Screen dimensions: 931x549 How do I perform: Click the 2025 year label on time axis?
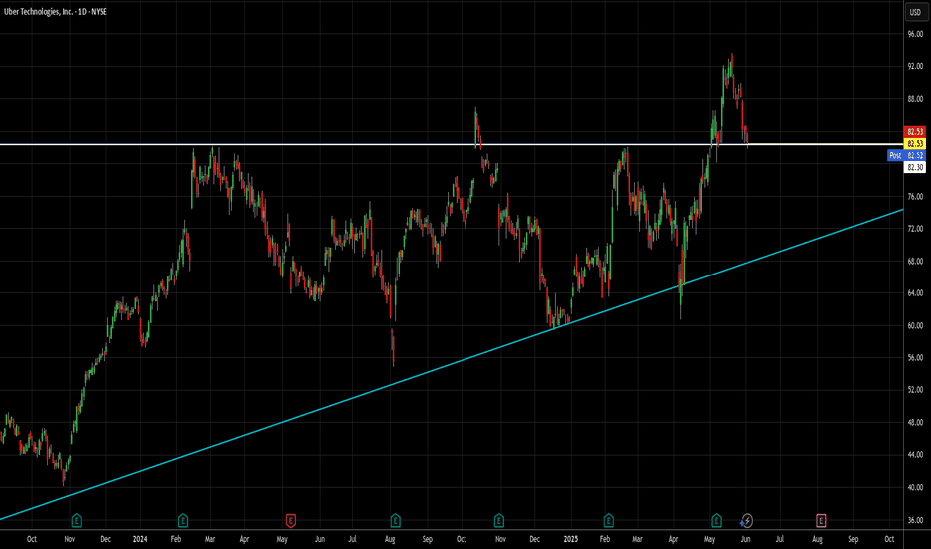tap(570, 539)
